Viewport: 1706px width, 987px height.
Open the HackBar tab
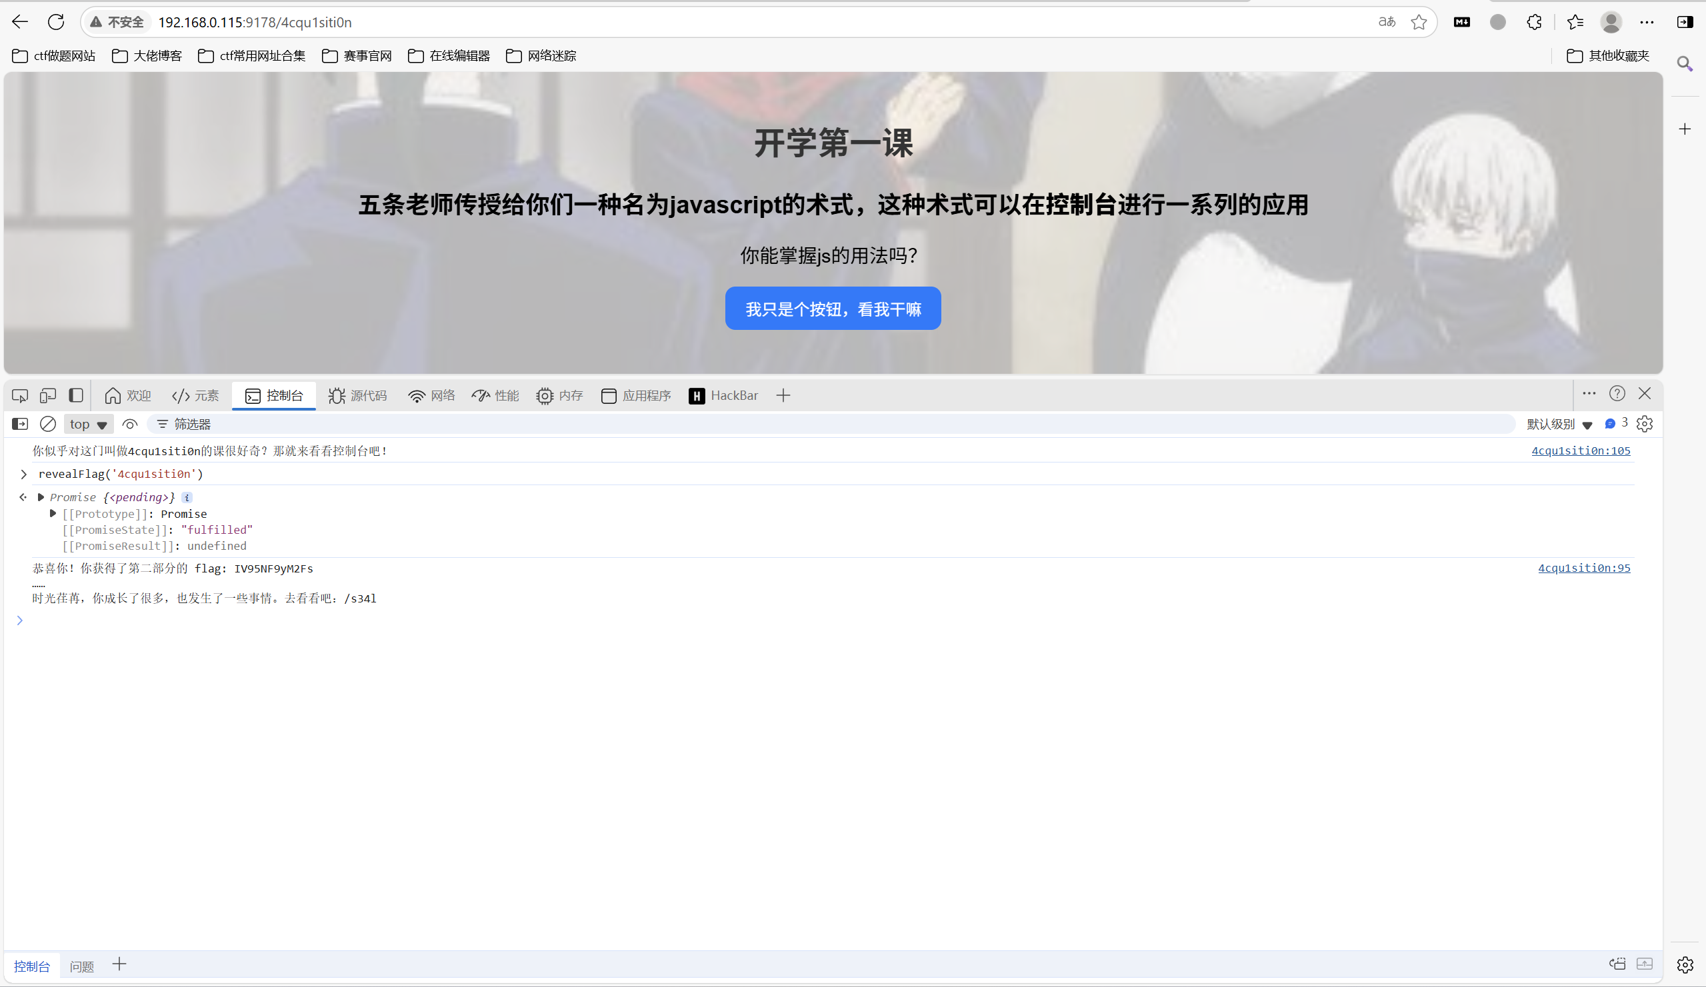point(723,395)
